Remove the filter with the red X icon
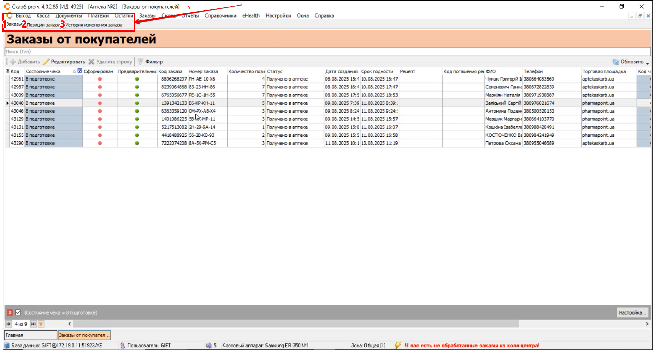 tap(10, 312)
